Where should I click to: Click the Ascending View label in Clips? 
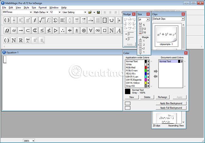[x=176, y=125]
